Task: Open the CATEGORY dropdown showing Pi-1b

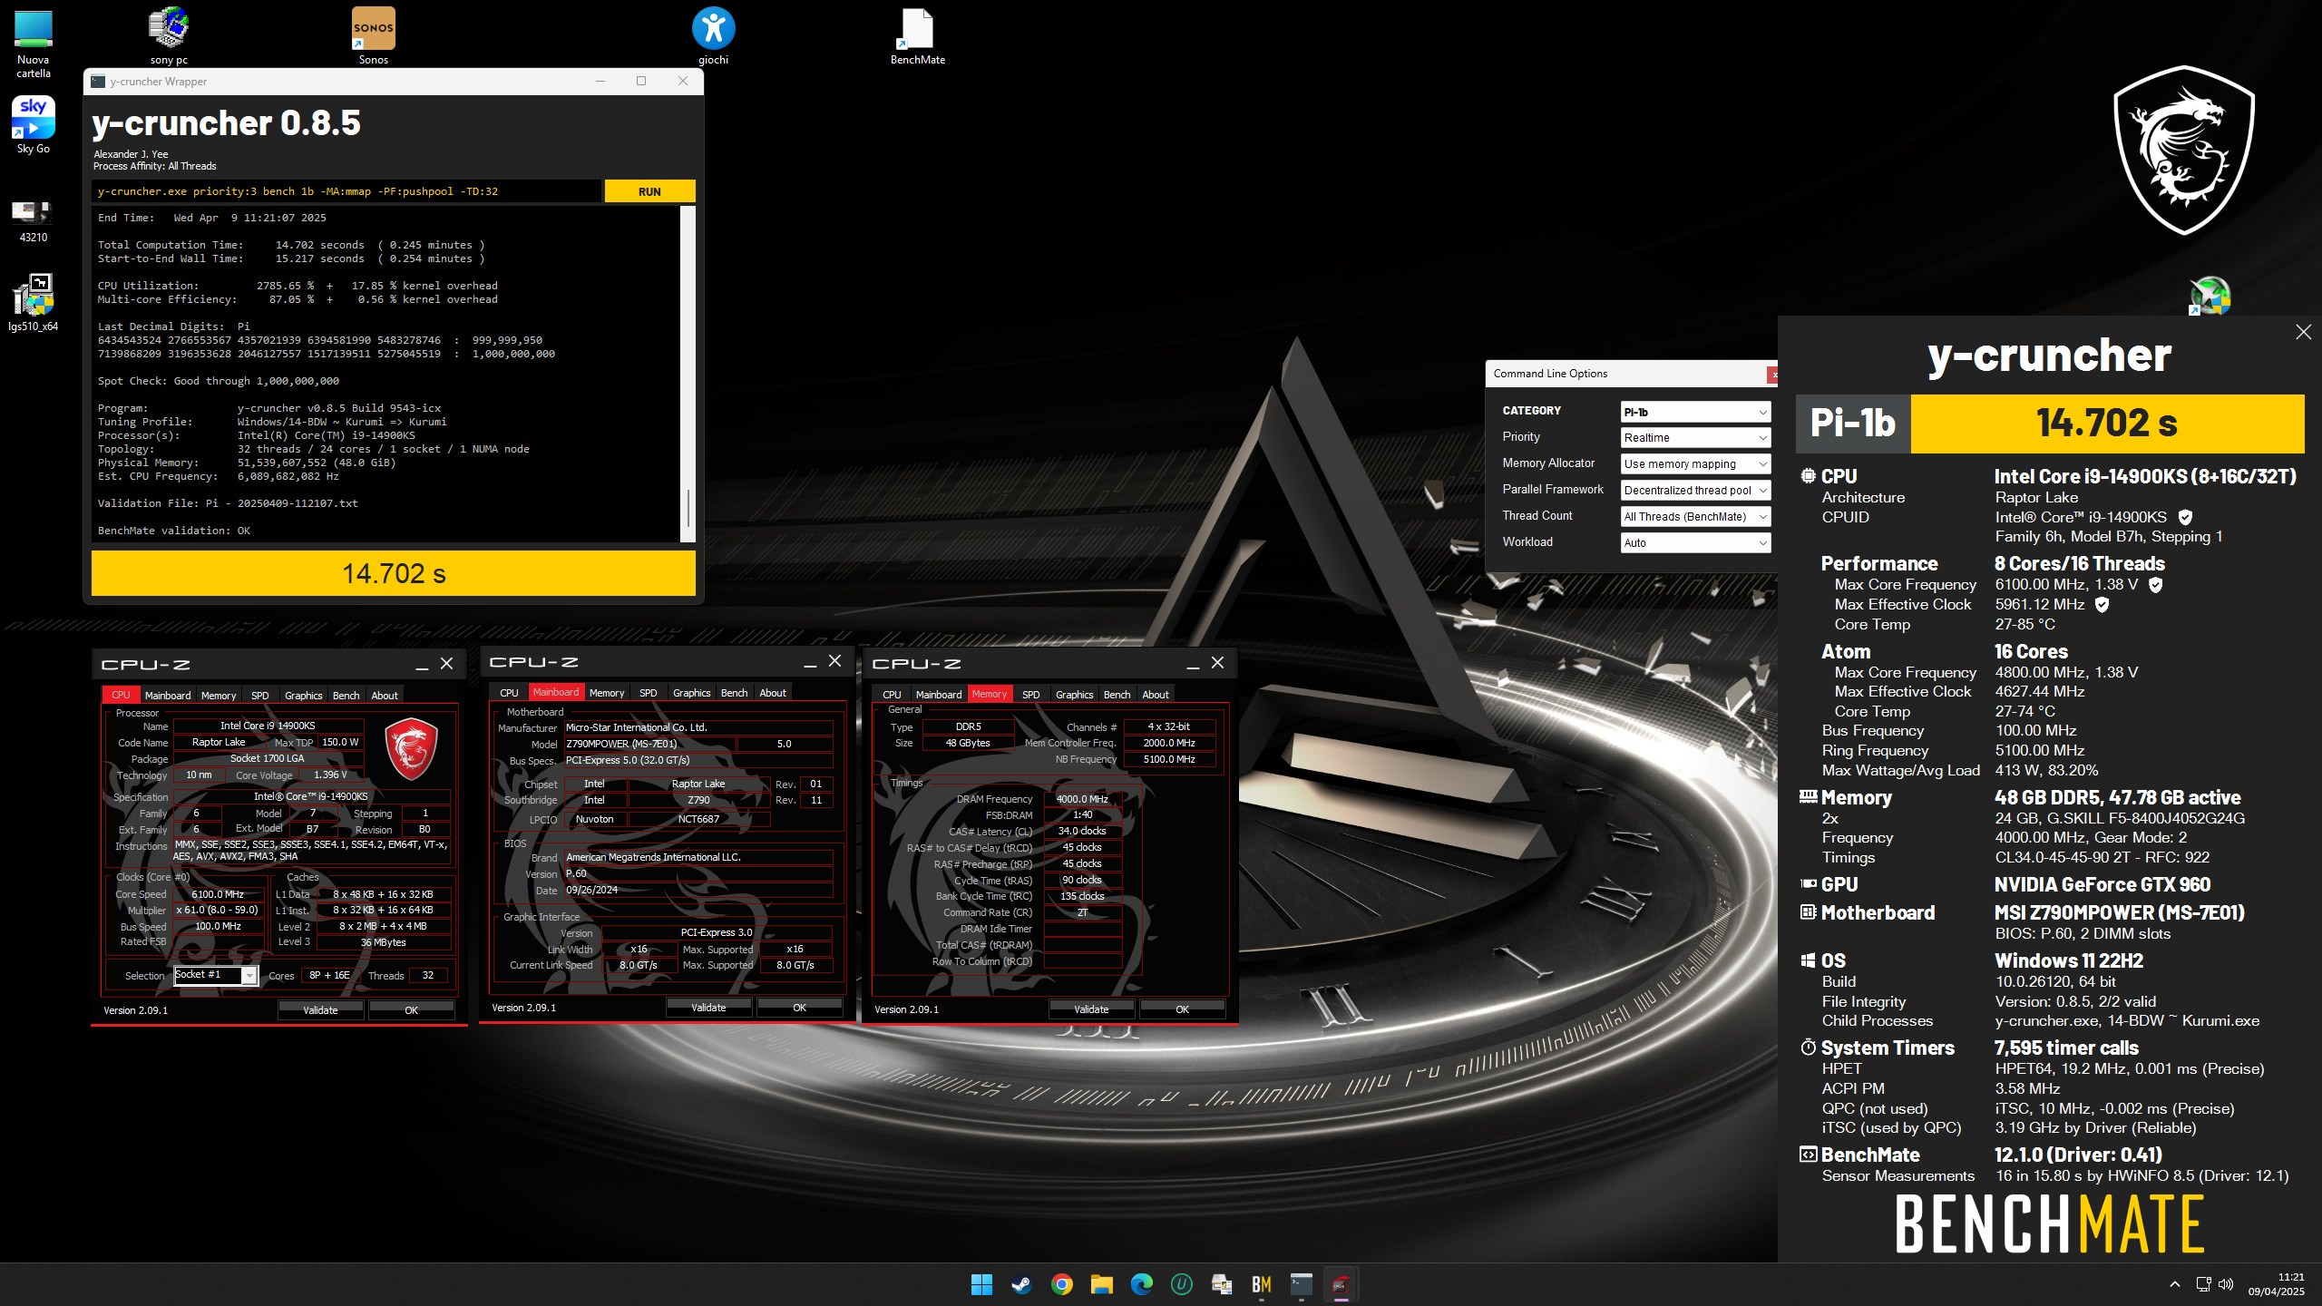Action: pyautogui.click(x=1695, y=412)
